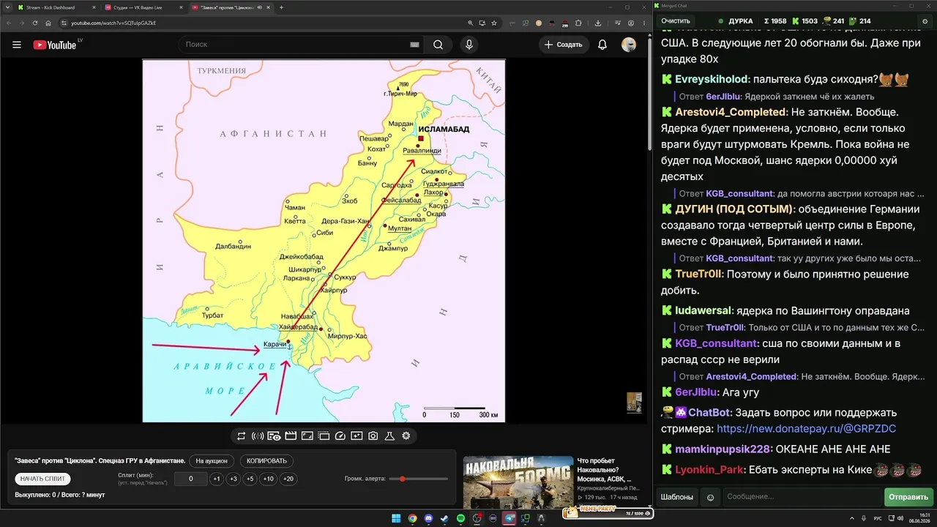
Task: Open Merged Chat settings gear
Action: coord(926,21)
